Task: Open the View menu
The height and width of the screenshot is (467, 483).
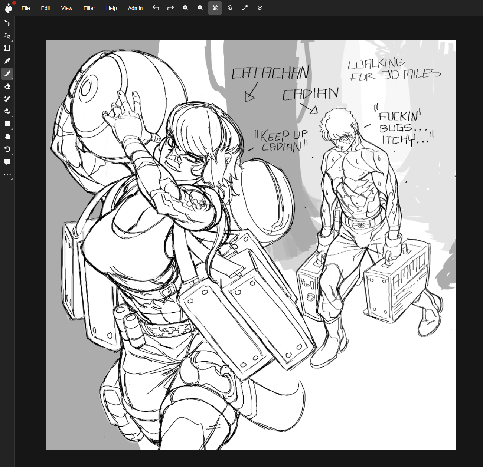Action: coord(67,8)
